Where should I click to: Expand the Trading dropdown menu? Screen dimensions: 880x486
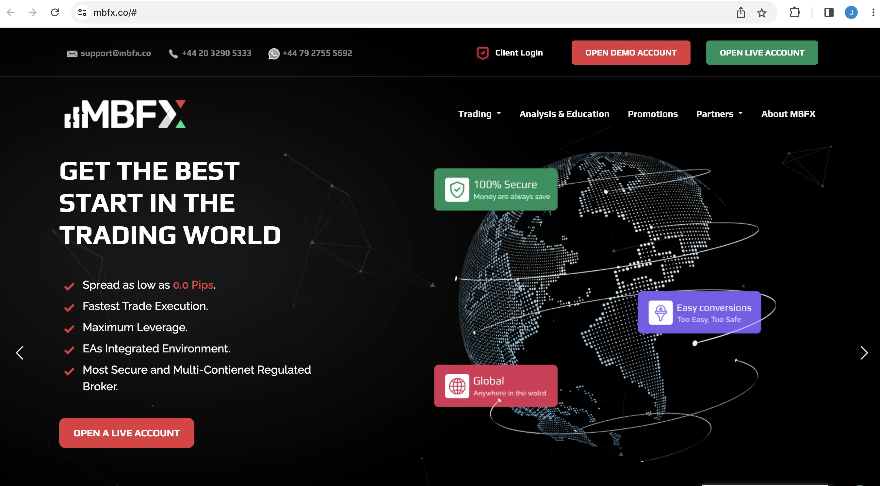(479, 114)
